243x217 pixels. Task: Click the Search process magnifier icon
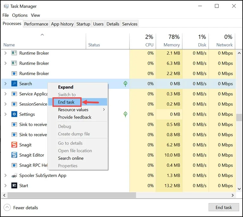point(14,84)
